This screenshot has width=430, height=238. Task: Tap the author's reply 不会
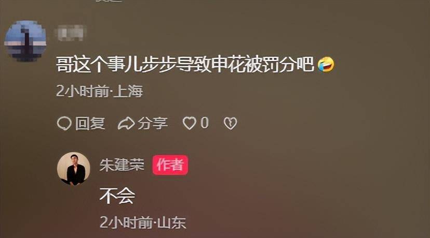click(117, 196)
